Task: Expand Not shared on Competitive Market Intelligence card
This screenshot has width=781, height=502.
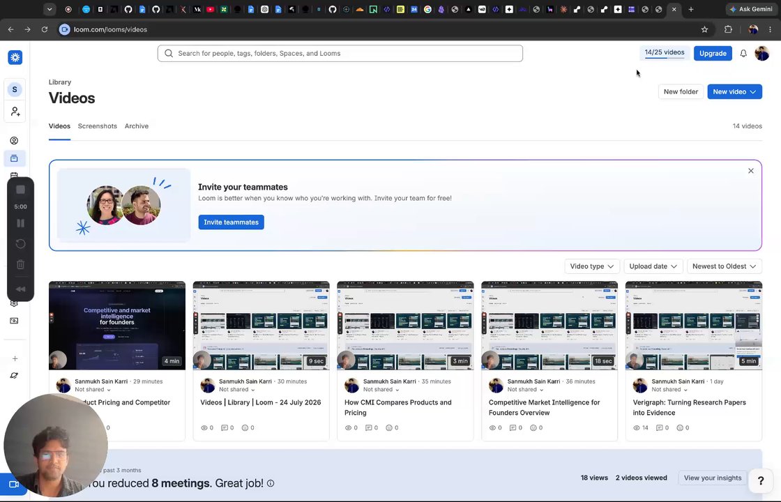Action: tap(526, 390)
